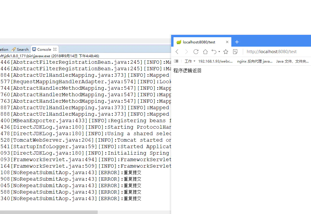Open the Java 文件、文件夹 bookmark
Image resolution: width=311 pixels, height=214 pixels.
click(x=292, y=61)
